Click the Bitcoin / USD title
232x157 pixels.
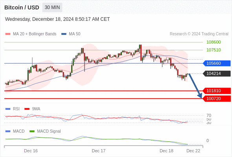[x=22, y=7]
